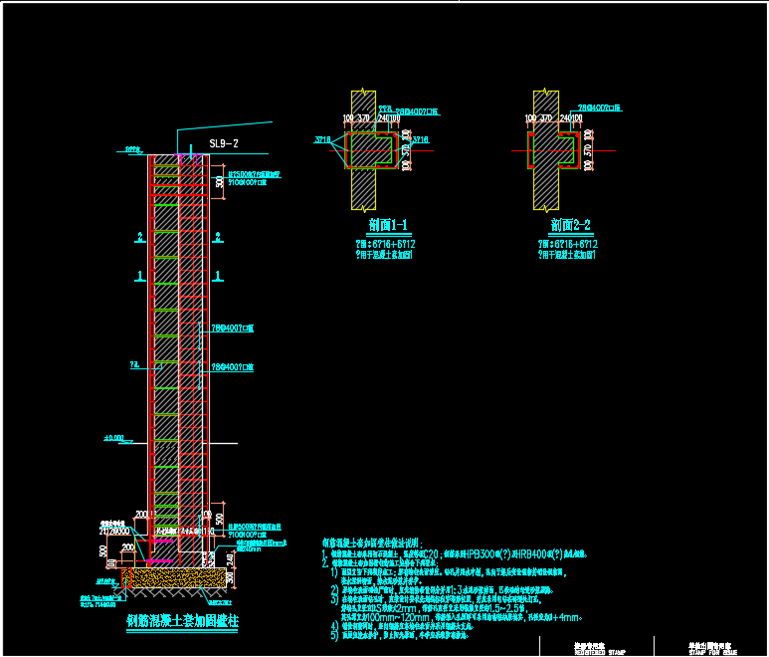
Task: Pick the 500 dimension left of column base
Action: (x=103, y=551)
